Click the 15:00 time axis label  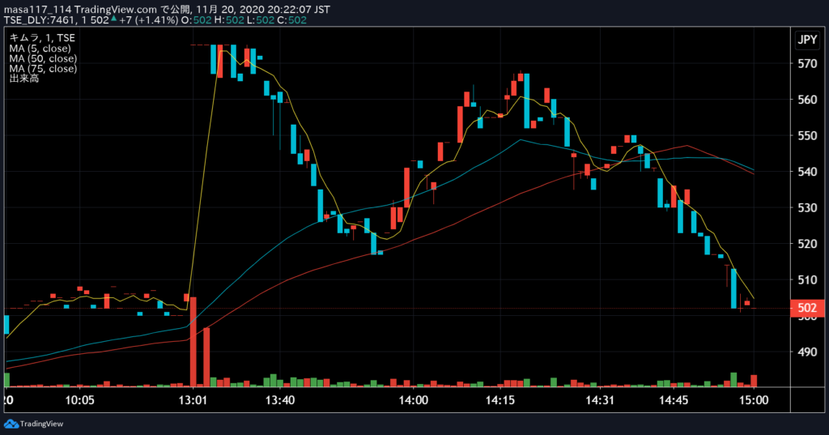[754, 400]
